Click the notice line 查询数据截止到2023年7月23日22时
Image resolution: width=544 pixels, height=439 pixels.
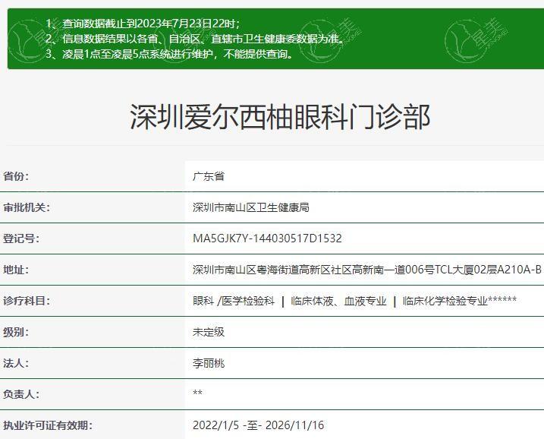tap(143, 24)
